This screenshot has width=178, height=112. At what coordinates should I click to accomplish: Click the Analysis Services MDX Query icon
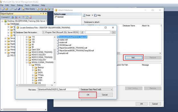coord(41,9)
